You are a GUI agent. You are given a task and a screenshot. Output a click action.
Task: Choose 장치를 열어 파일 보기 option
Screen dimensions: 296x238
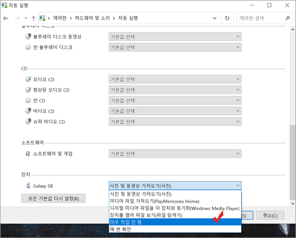click(x=175, y=215)
